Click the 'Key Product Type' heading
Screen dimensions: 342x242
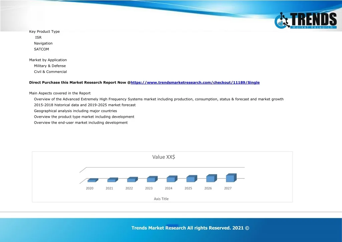click(x=44, y=32)
